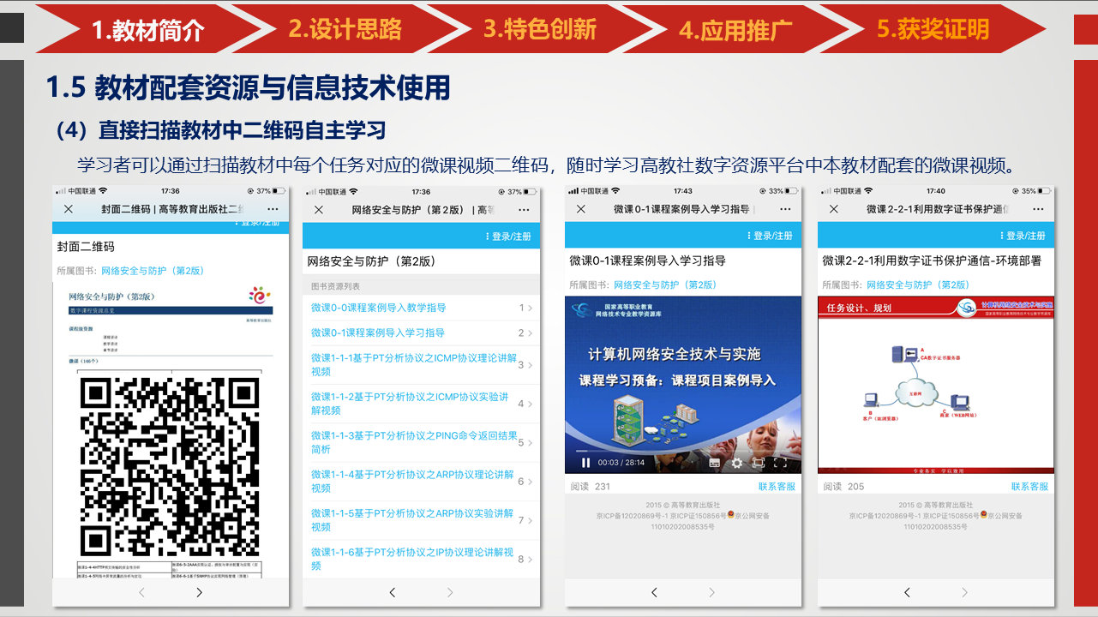Go back on the 微课2-2-1 phone page
The height and width of the screenshot is (617, 1098).
coord(907,592)
